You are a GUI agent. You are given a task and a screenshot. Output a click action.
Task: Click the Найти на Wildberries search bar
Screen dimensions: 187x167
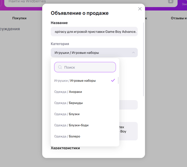(x=85, y=2)
